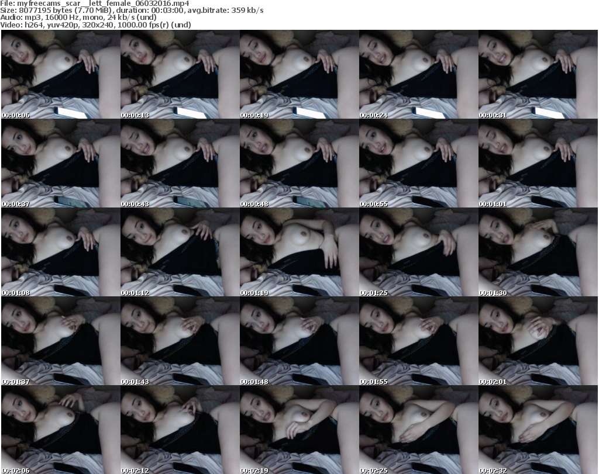This screenshot has width=599, height=474.
Task: Select the frame at 00:00:48
Action: pos(299,164)
